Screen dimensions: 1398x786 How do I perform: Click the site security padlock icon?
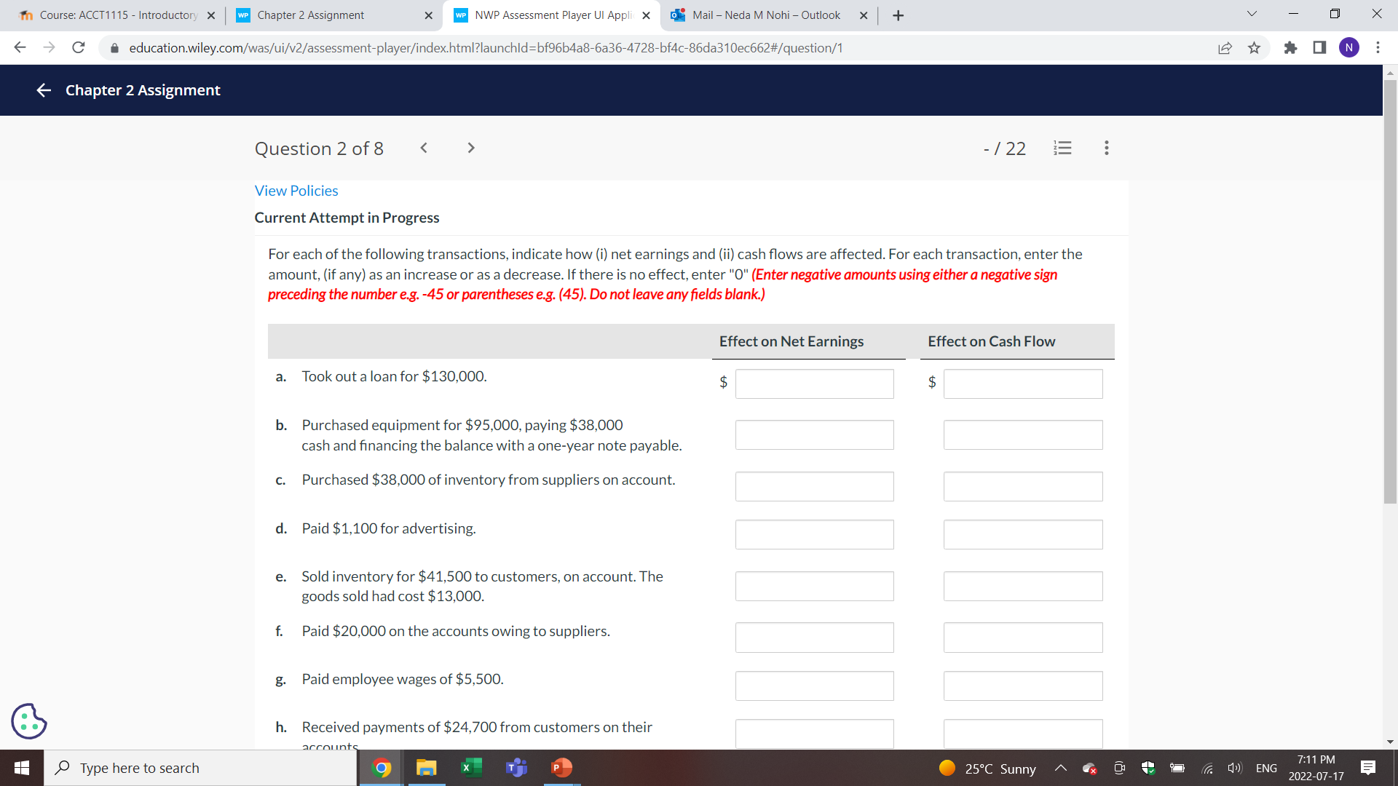[114, 48]
